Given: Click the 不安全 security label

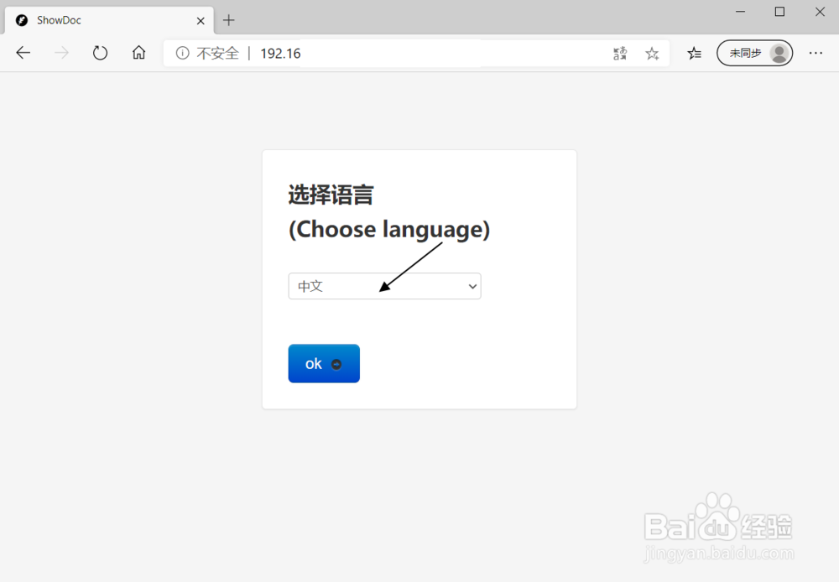Looking at the screenshot, I should [x=217, y=54].
